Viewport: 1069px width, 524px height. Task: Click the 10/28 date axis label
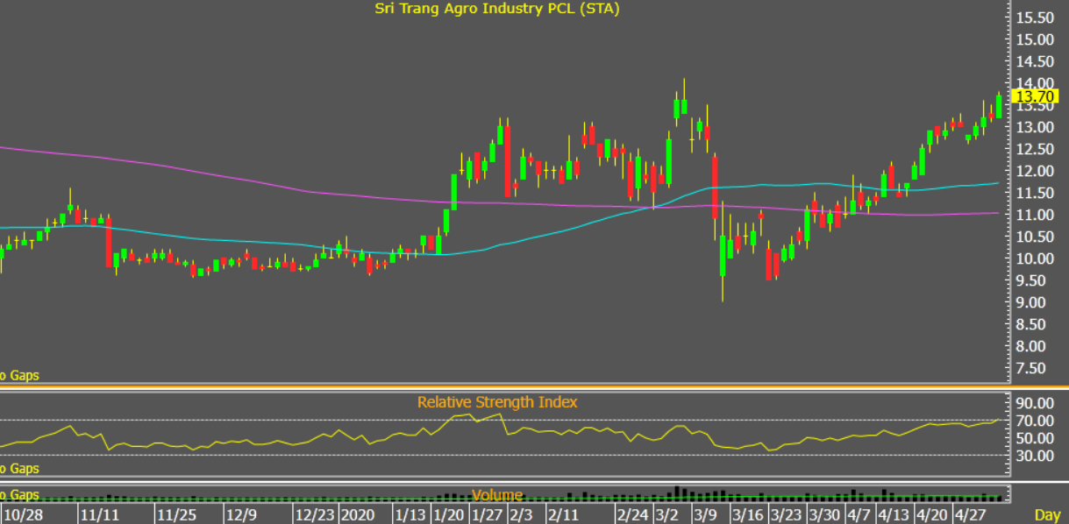pyautogui.click(x=23, y=514)
